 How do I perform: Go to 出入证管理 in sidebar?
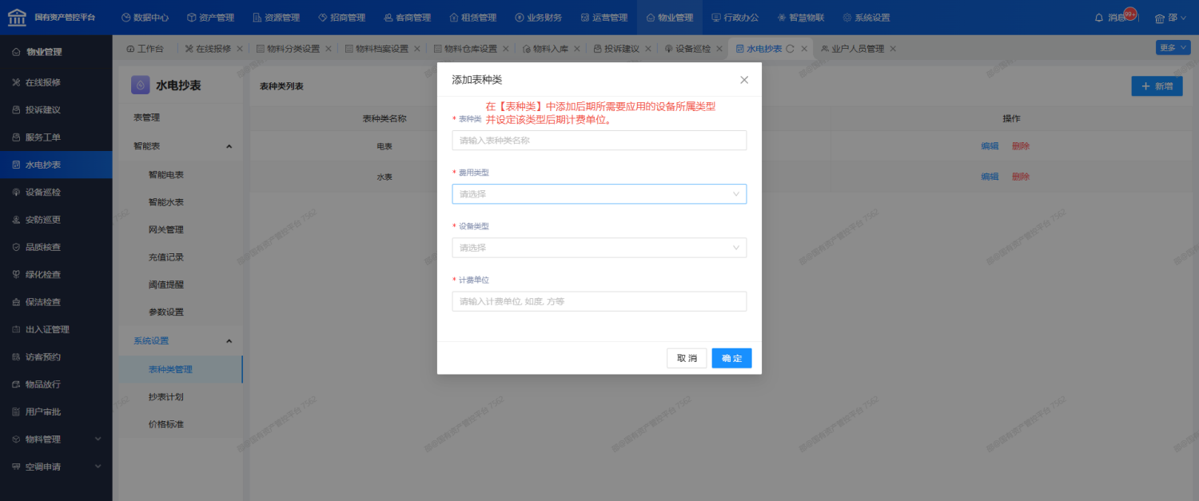point(56,329)
